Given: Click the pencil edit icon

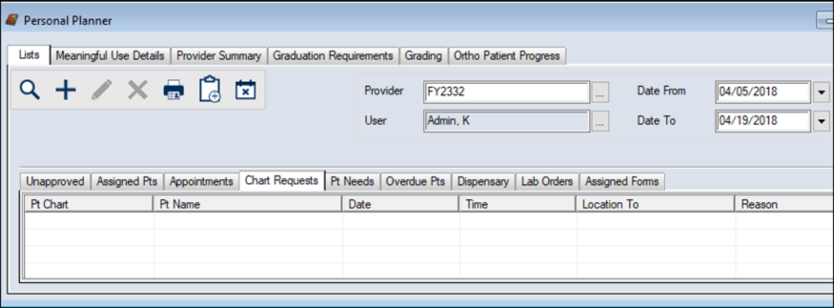Looking at the screenshot, I should (102, 90).
